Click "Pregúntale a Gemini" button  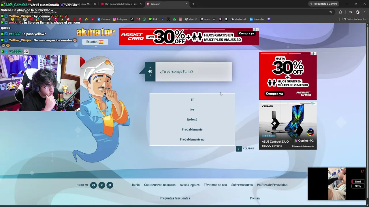click(323, 4)
